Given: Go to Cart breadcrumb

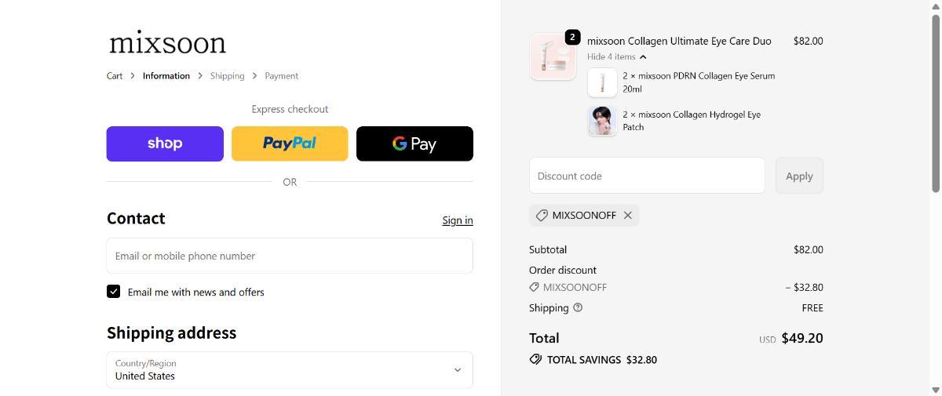Looking at the screenshot, I should (x=115, y=76).
